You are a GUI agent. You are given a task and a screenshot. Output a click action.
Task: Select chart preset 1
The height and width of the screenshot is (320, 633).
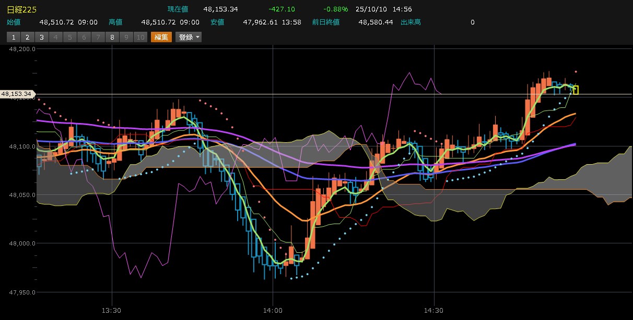click(x=13, y=37)
